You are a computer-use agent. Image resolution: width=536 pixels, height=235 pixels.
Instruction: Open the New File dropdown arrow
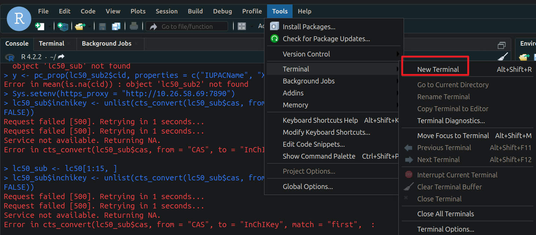pyautogui.click(x=50, y=27)
